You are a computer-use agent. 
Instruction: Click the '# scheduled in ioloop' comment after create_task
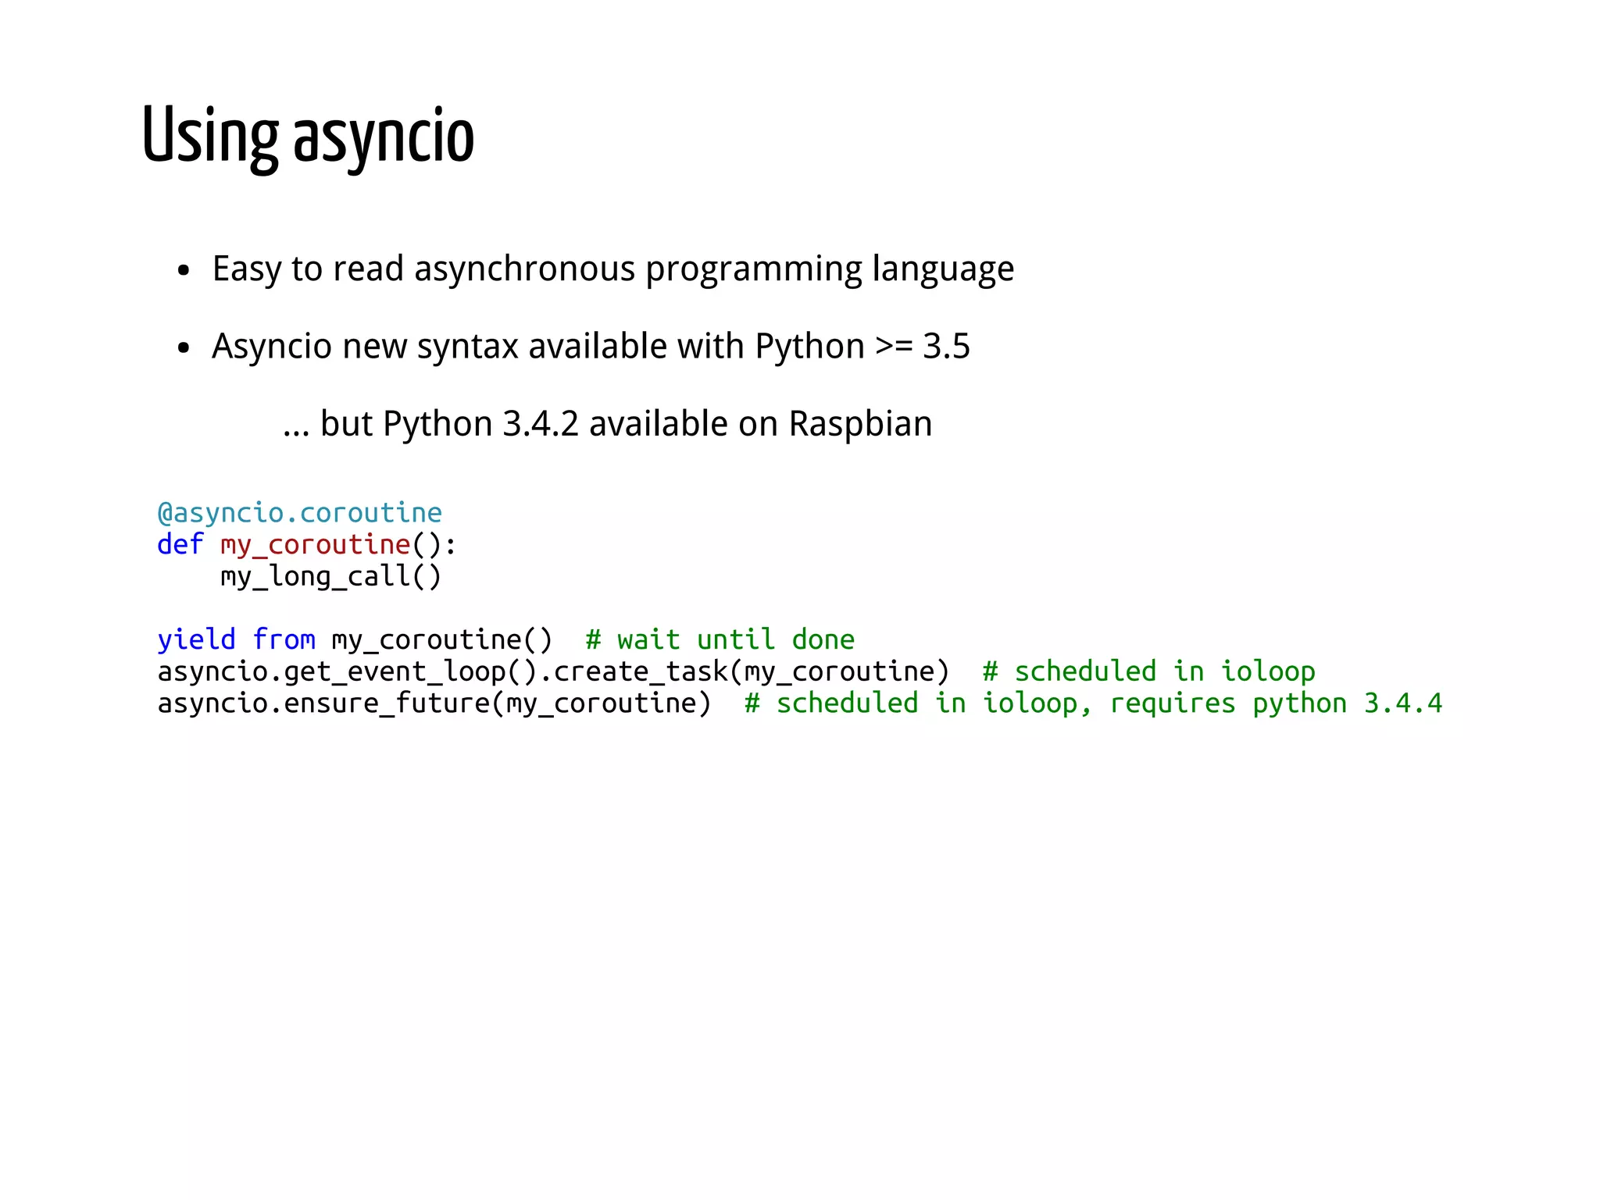[x=1149, y=672]
